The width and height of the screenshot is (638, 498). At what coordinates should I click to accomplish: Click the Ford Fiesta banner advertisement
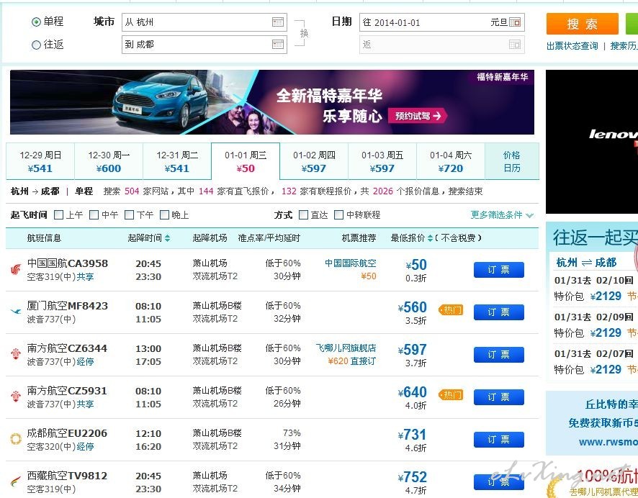click(x=271, y=102)
